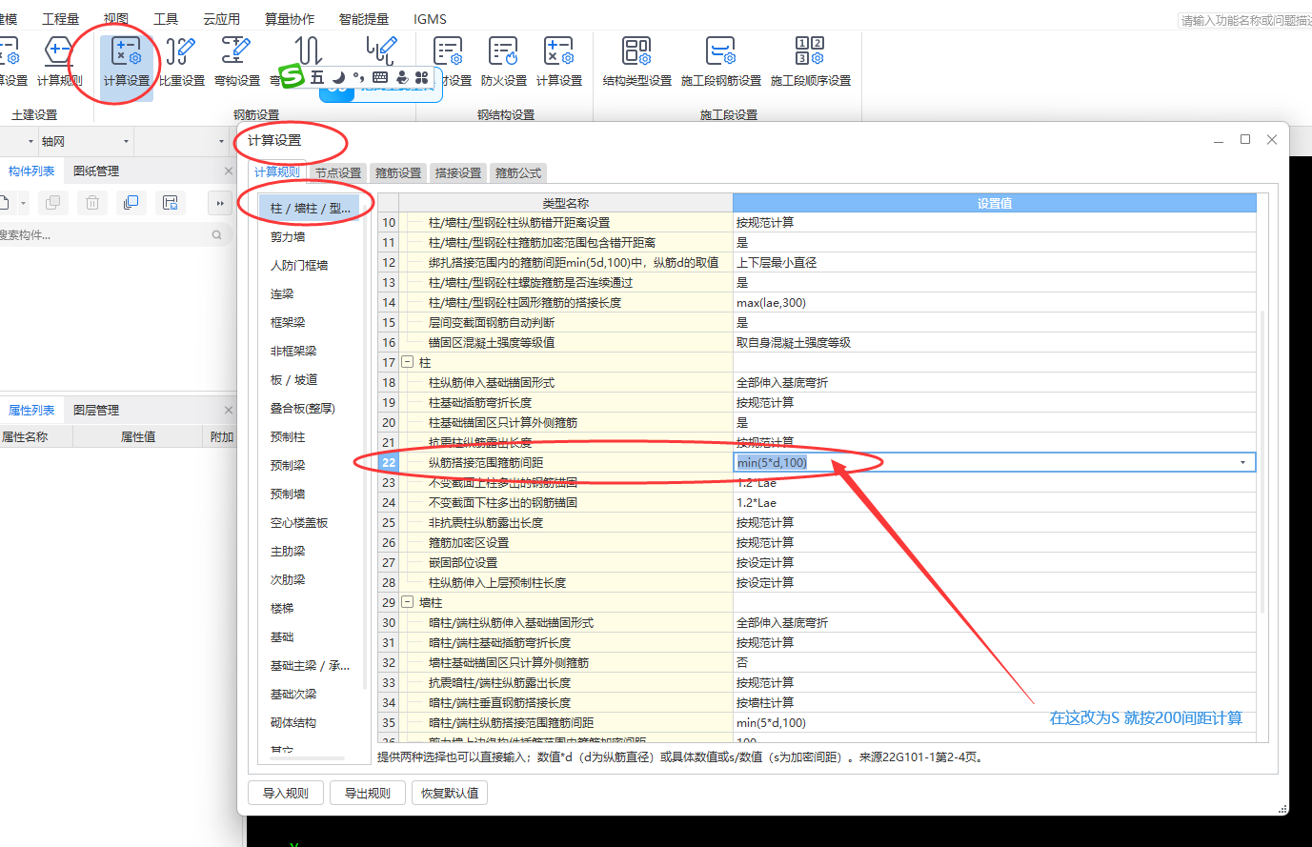Open the 算量协作 menu
This screenshot has width=1312, height=847.
click(x=290, y=19)
